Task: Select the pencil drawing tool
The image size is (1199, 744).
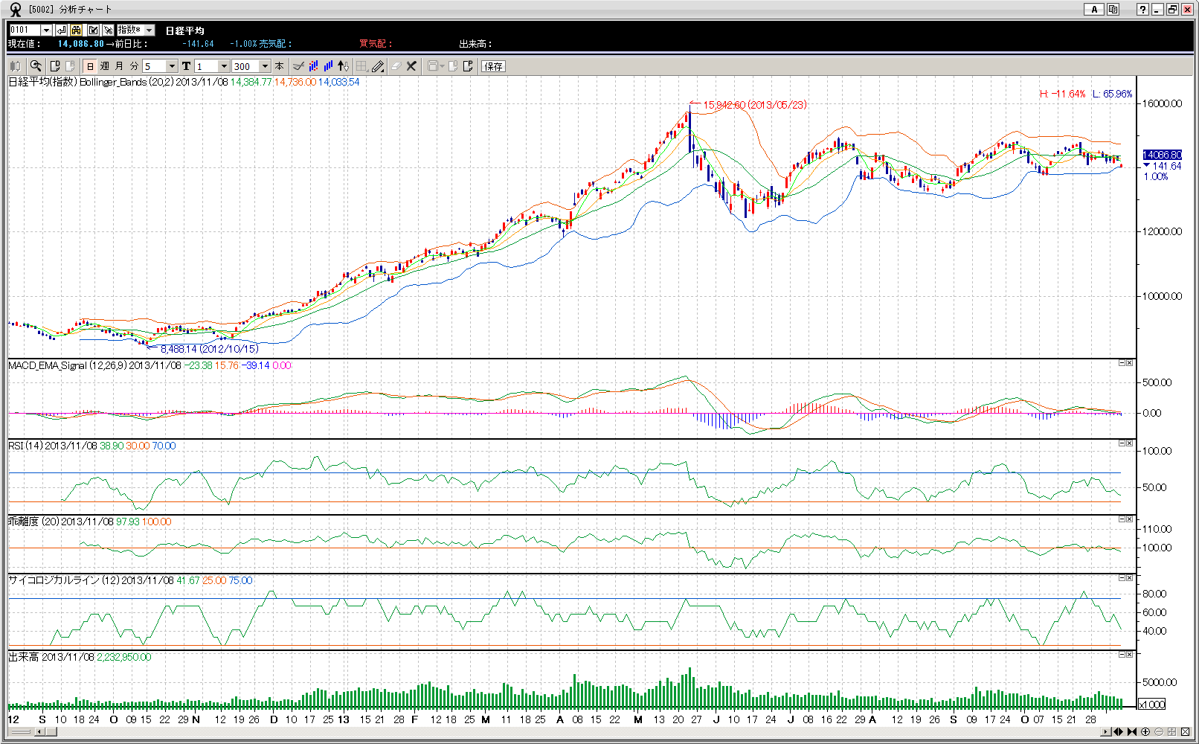Action: point(378,66)
